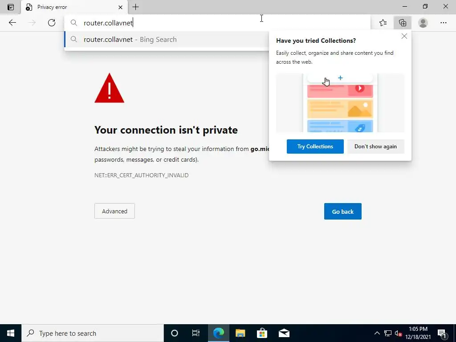Reload the page with the Refresh icon
Screen dimensions: 456x342
(x=52, y=23)
